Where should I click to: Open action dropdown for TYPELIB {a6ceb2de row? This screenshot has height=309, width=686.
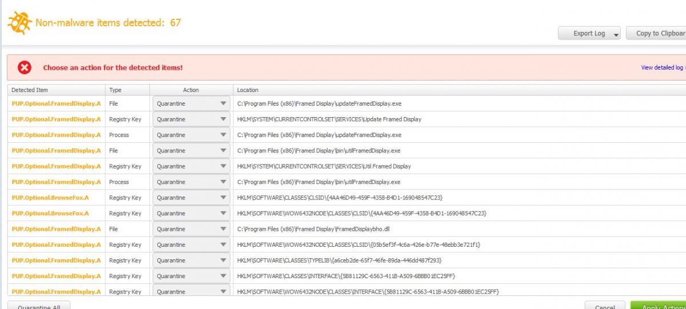click(x=192, y=260)
